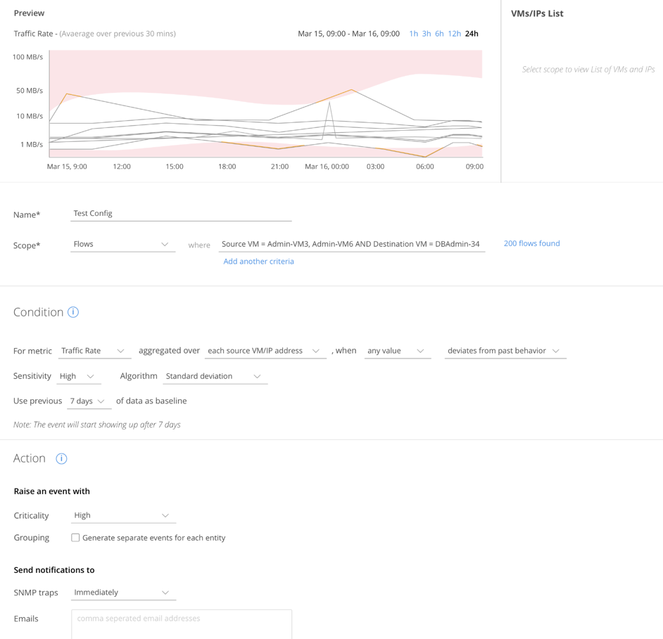Image resolution: width=663 pixels, height=639 pixels.
Task: Switch preview range to 12h
Action: pyautogui.click(x=454, y=34)
